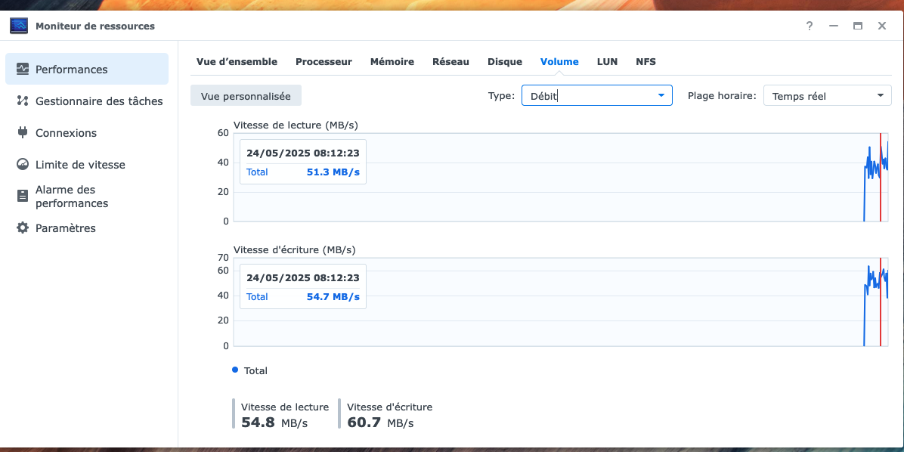904x452 pixels.
Task: Click the Moniteur de ressources window title
Action: (95, 26)
